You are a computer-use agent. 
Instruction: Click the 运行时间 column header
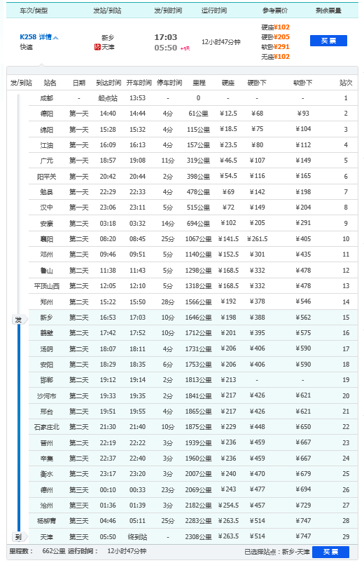(x=214, y=11)
